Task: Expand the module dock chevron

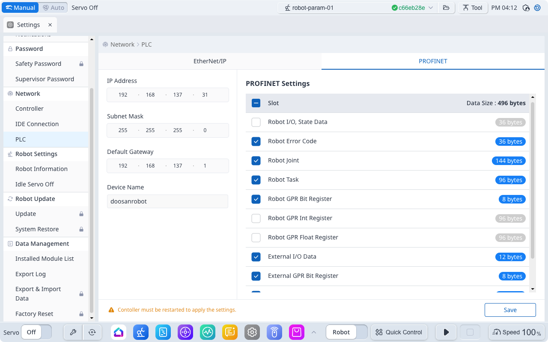Action: 314,332
